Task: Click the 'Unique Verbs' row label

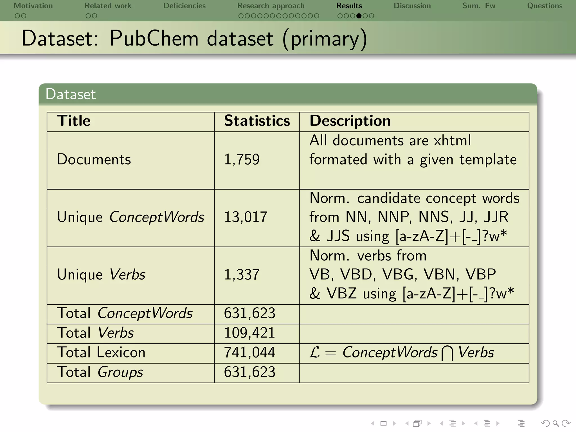Action: click(101, 274)
